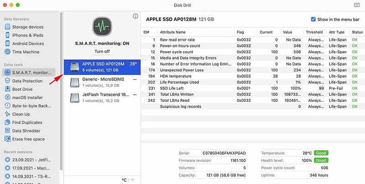Select S.M.A.R.T. monitoring tool
The width and height of the screenshot is (365, 184).
pyautogui.click(x=29, y=73)
